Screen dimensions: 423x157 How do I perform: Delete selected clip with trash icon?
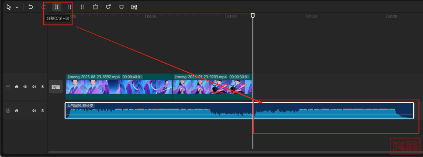pyautogui.click(x=95, y=7)
